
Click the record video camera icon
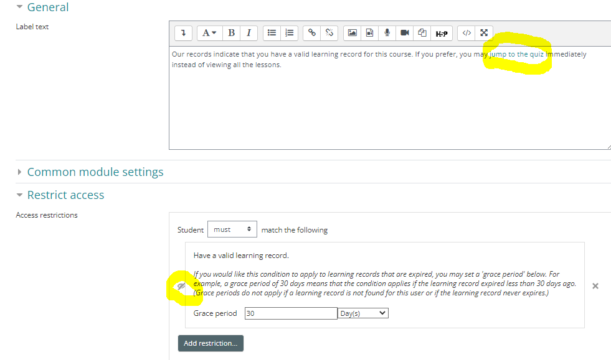(x=404, y=33)
